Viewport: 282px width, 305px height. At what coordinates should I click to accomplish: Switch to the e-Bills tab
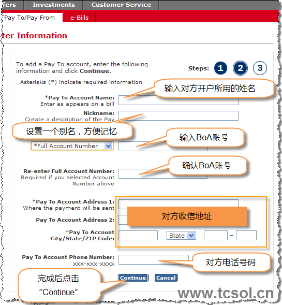pos(79,18)
